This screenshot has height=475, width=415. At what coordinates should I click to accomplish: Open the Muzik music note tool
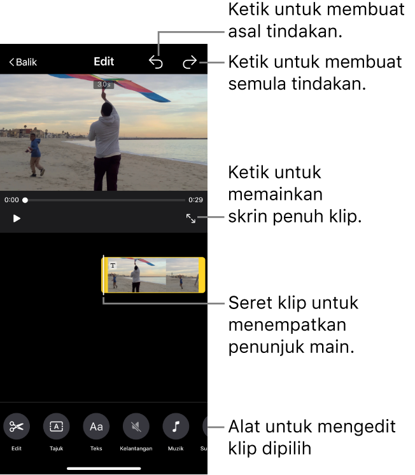tap(176, 427)
